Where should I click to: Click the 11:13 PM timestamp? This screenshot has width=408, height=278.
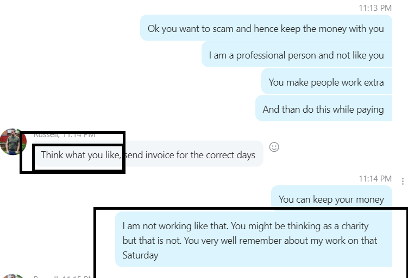click(x=375, y=8)
